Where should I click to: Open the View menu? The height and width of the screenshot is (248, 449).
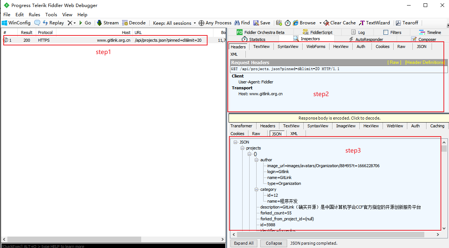tap(67, 14)
